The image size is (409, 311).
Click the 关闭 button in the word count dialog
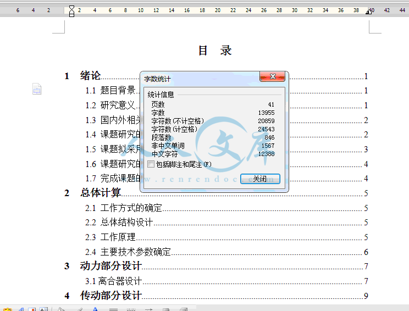(x=260, y=179)
